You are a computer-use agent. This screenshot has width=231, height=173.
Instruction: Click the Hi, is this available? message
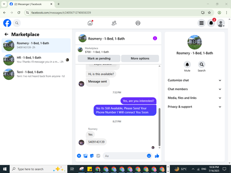(101, 74)
